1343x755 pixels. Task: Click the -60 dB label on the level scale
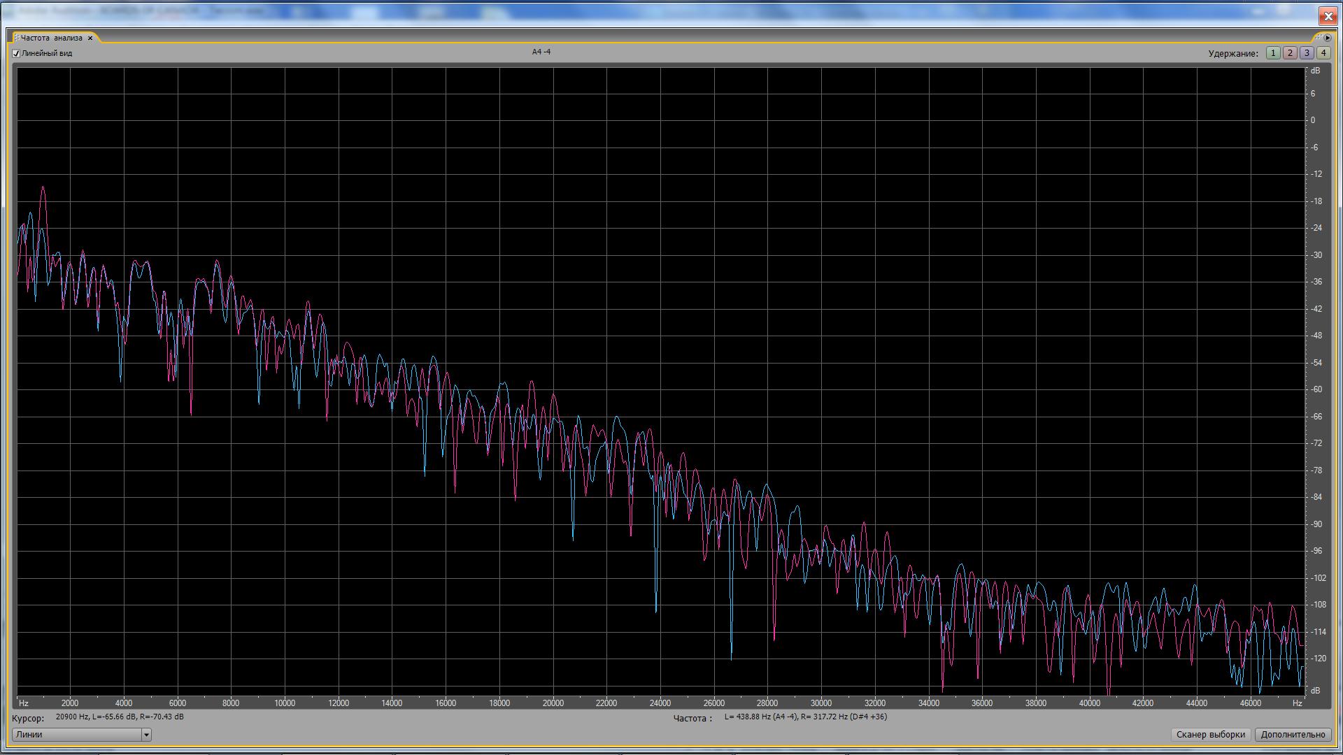pos(1316,389)
